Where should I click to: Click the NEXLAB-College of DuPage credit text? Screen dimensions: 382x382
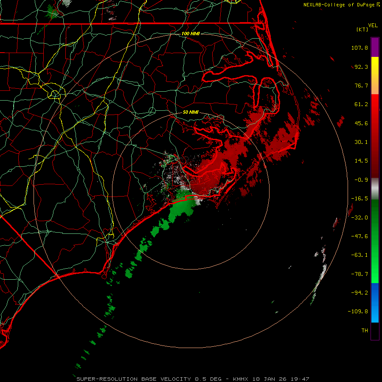pos(339,5)
